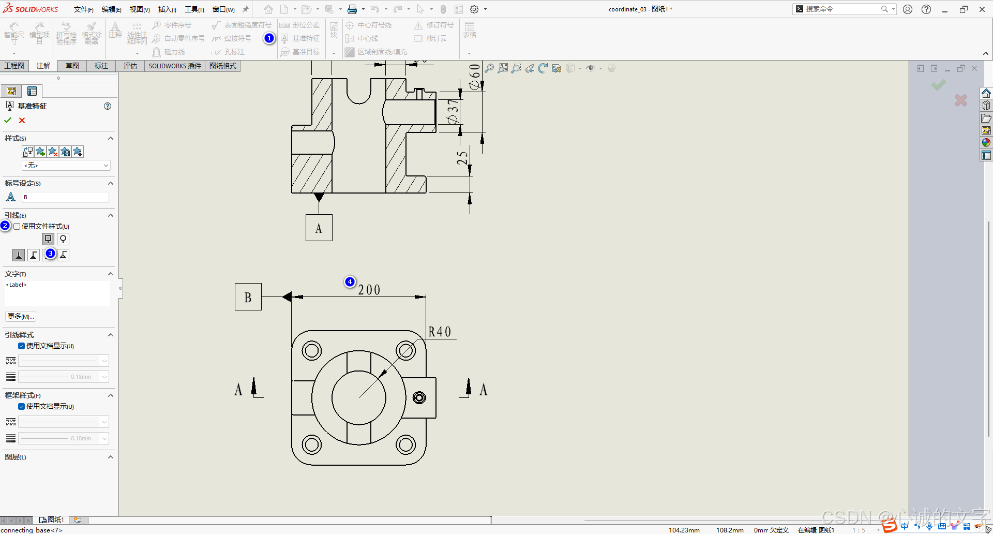Screen dimensions: 993x534
Task: Collapse the 引线样式 section
Action: (x=110, y=335)
